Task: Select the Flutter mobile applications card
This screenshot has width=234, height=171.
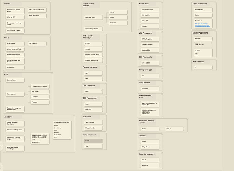Action: [203, 15]
